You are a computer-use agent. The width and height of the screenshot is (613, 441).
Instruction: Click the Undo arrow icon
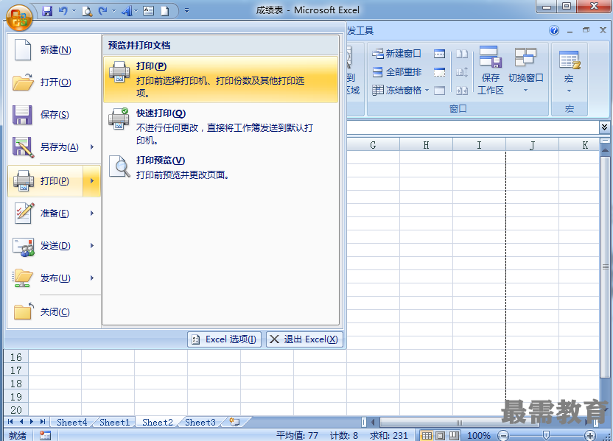[63, 11]
